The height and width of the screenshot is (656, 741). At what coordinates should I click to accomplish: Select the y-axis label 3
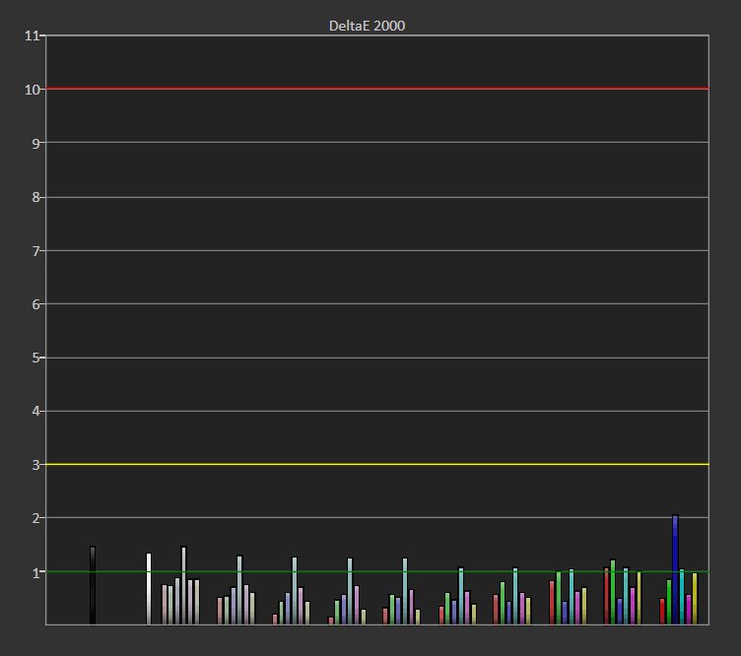(x=35, y=465)
